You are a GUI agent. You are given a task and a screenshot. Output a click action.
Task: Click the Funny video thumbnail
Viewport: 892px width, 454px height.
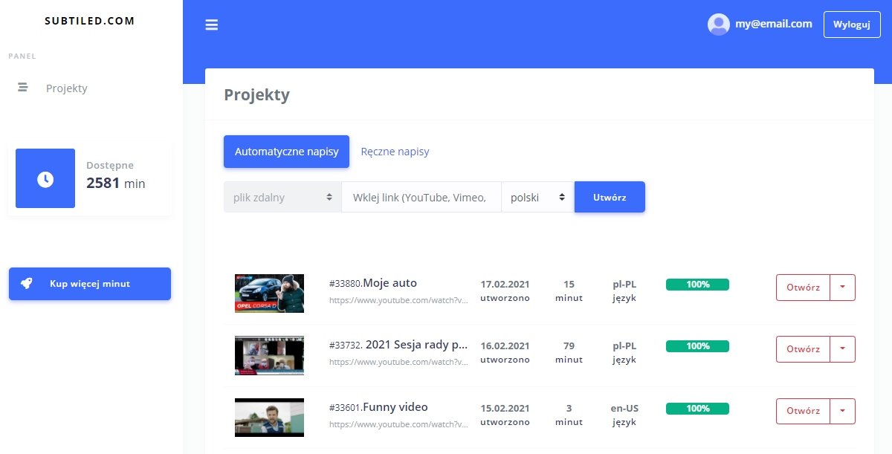pos(269,417)
